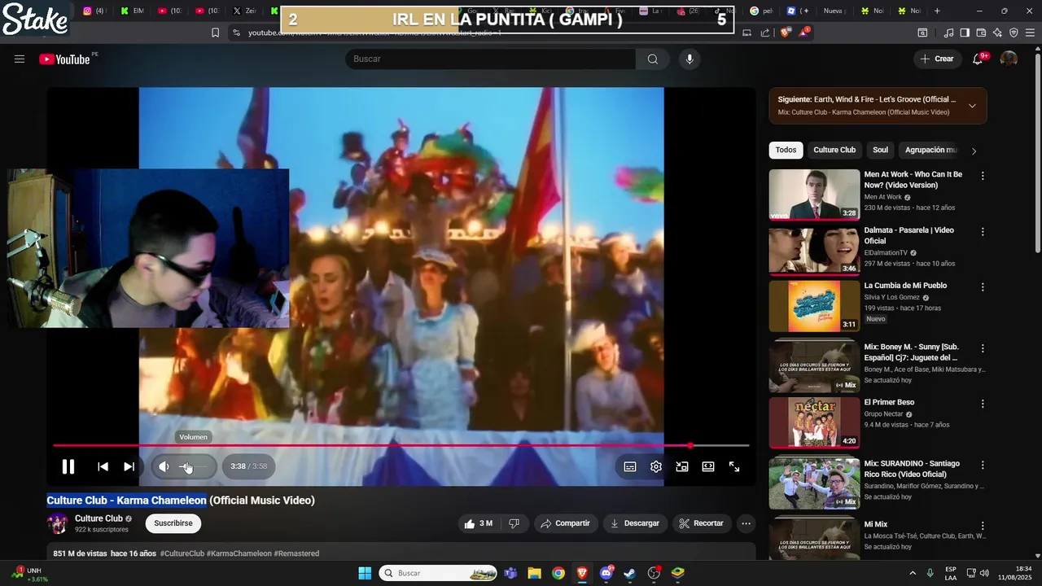Toggle subtitles in the video player

pyautogui.click(x=630, y=466)
